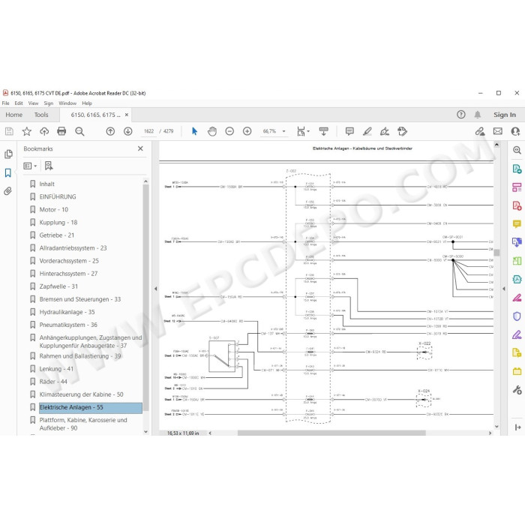
Task: Switch to the Home tab
Action: 14,115
